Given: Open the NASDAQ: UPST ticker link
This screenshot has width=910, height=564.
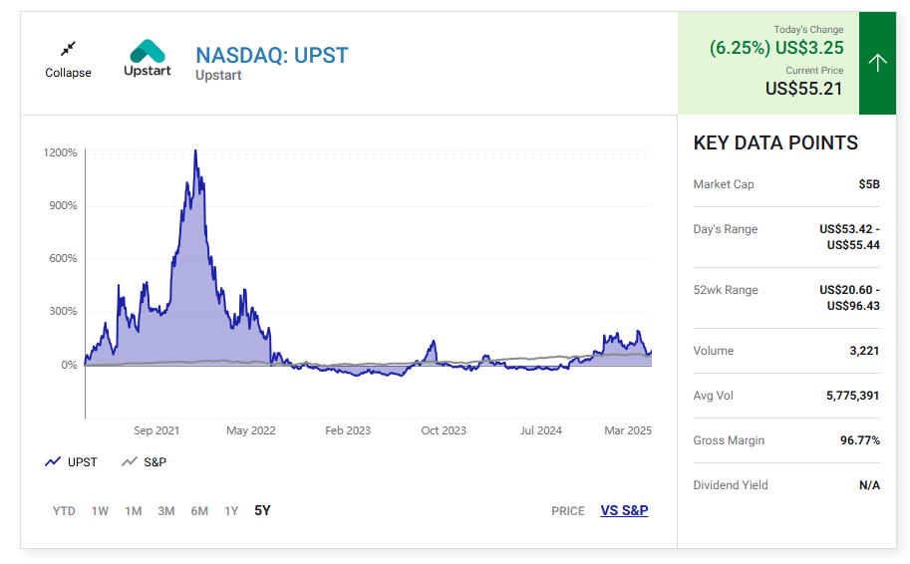Looking at the screenshot, I should [272, 56].
